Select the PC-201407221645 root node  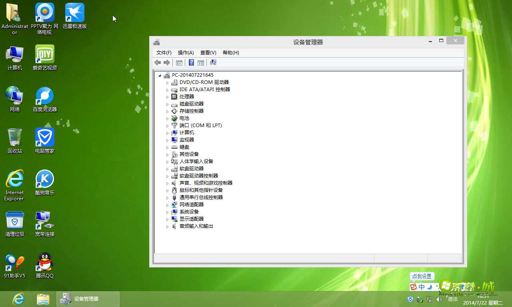click(x=192, y=75)
